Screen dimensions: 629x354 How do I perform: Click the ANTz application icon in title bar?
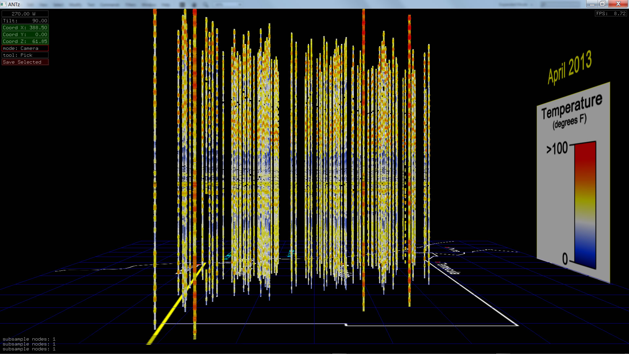[3, 4]
